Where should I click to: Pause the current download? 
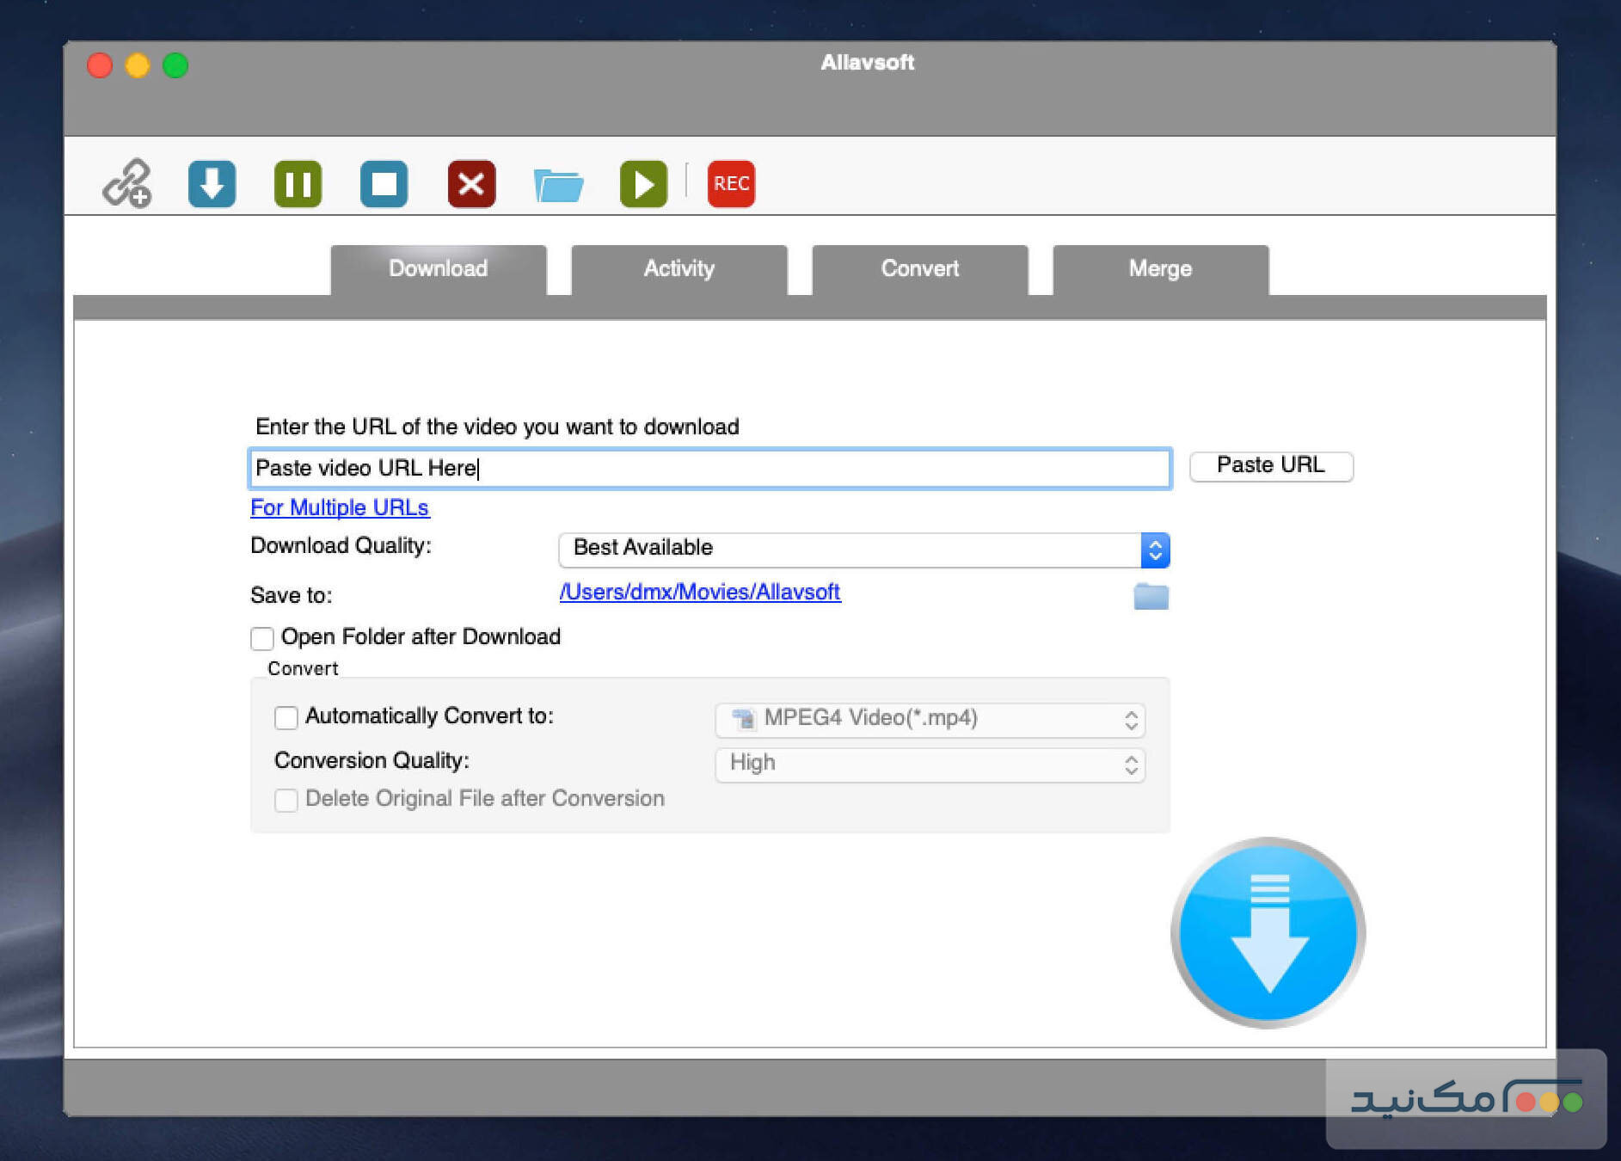(x=298, y=183)
